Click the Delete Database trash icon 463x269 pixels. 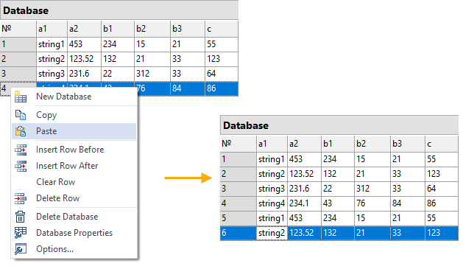[x=20, y=217]
